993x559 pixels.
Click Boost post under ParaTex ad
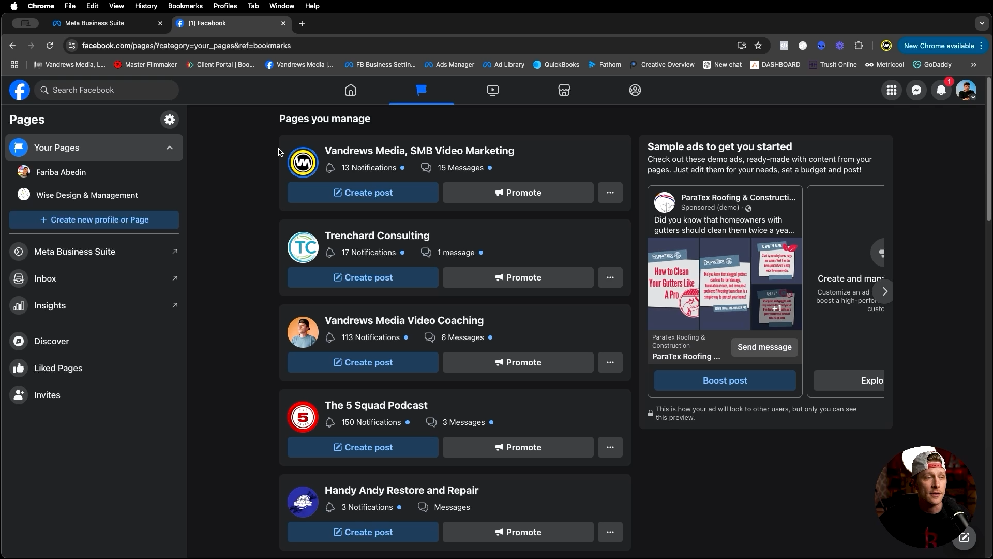(x=725, y=380)
